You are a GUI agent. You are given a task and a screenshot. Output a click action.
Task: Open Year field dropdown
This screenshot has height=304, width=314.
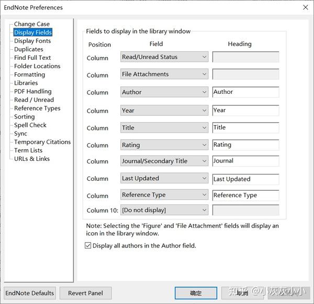pyautogui.click(x=164, y=111)
